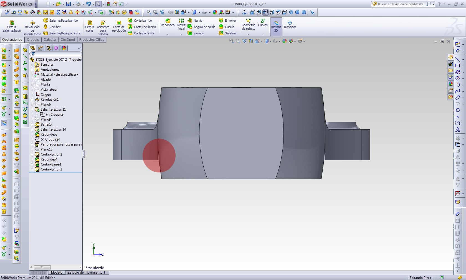Launch Asistente para taladro
Image resolution: width=466 pixels, height=280 pixels.
[103, 28]
